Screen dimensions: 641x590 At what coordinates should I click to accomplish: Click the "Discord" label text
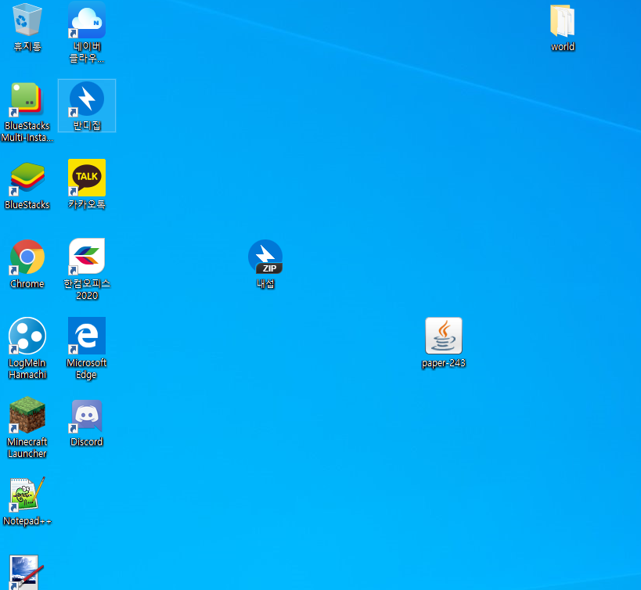point(86,441)
